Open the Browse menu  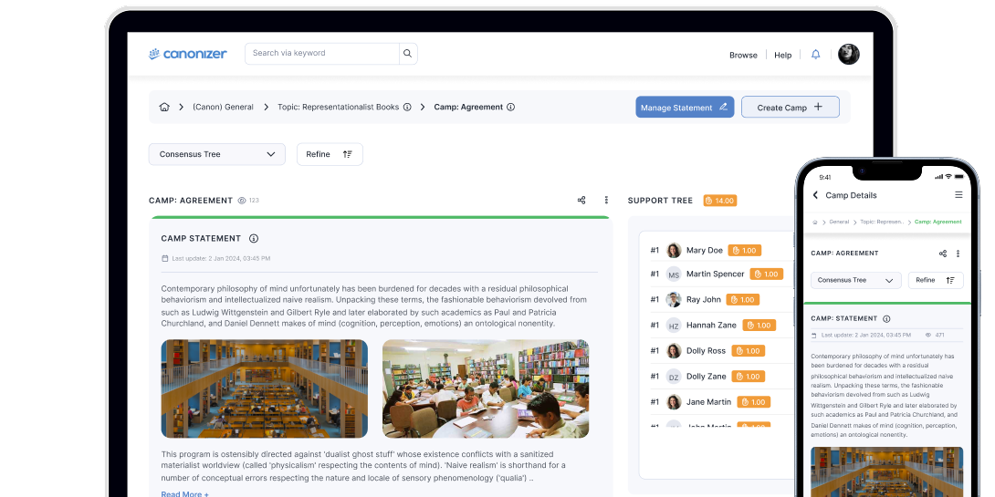coord(743,55)
